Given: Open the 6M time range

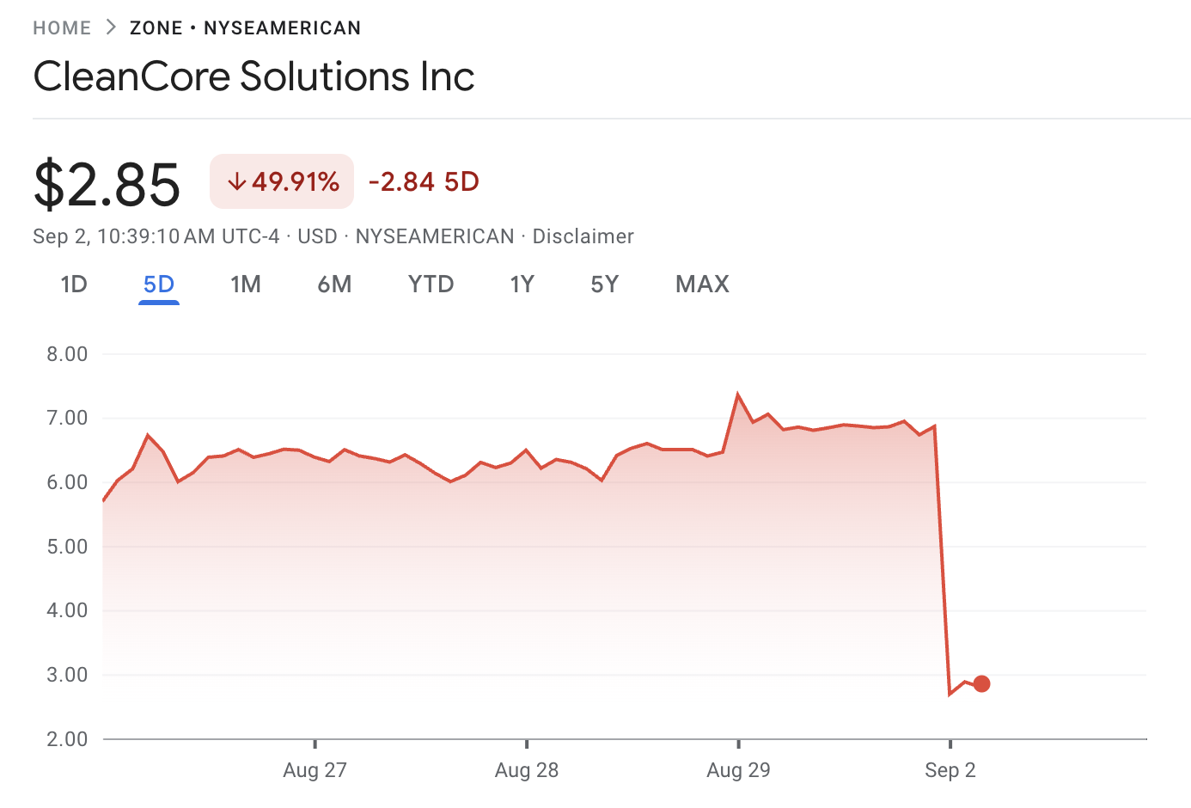Looking at the screenshot, I should tap(334, 284).
